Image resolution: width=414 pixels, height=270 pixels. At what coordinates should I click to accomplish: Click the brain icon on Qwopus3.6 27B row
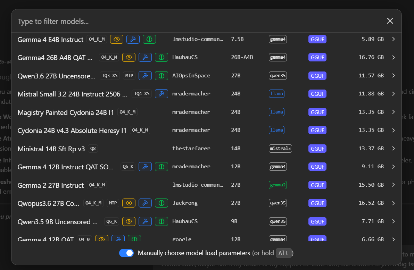pos(161,203)
